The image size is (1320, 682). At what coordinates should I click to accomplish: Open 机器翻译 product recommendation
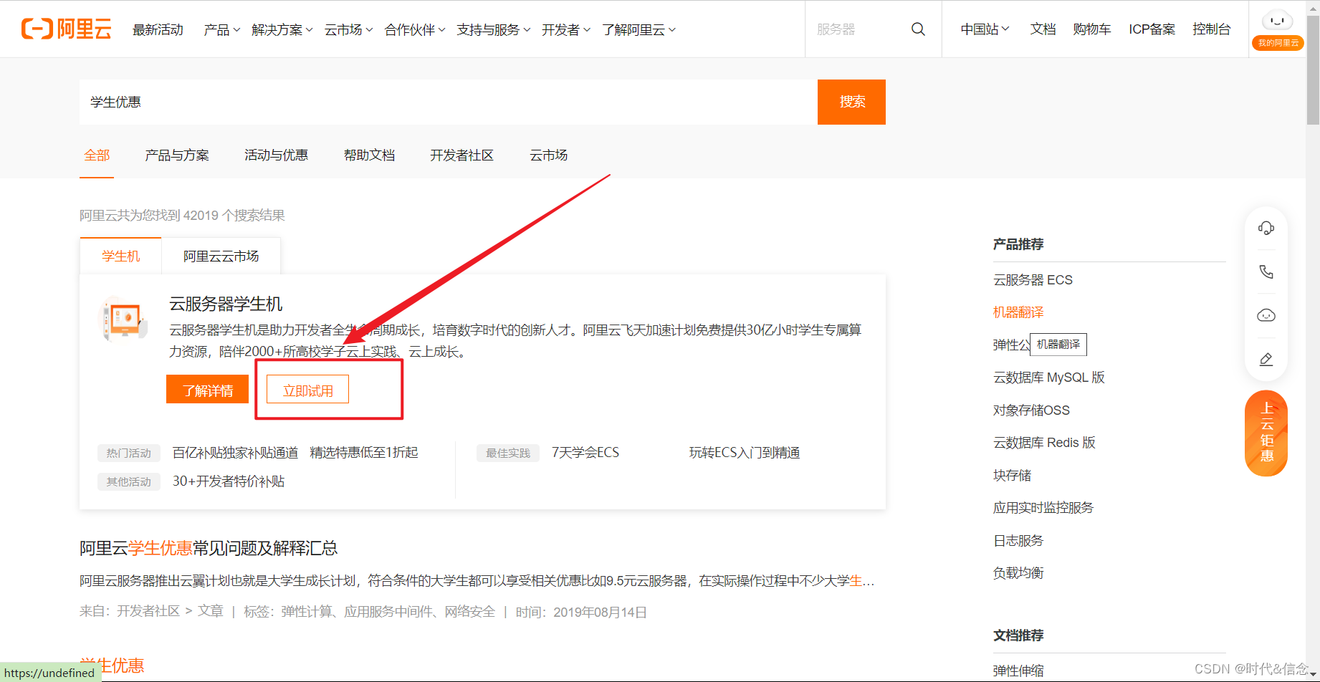pyautogui.click(x=1018, y=312)
